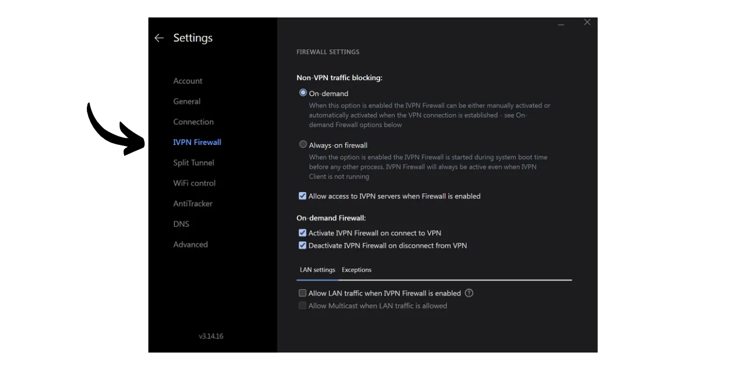
Task: Enable Allow LAN traffic checkbox
Action: pyautogui.click(x=302, y=293)
